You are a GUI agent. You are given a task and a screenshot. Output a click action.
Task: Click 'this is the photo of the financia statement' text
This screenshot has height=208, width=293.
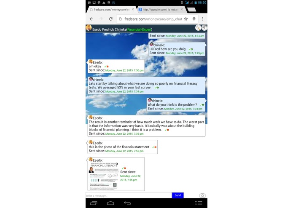coord(119,147)
